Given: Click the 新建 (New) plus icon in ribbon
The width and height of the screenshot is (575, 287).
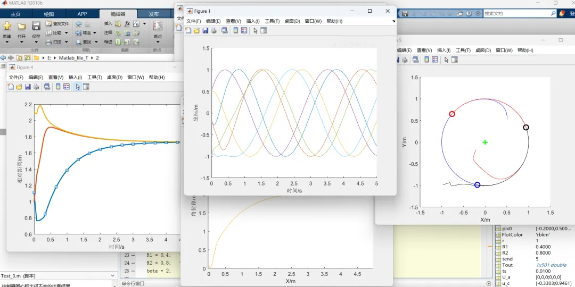Looking at the screenshot, I should tap(7, 26).
